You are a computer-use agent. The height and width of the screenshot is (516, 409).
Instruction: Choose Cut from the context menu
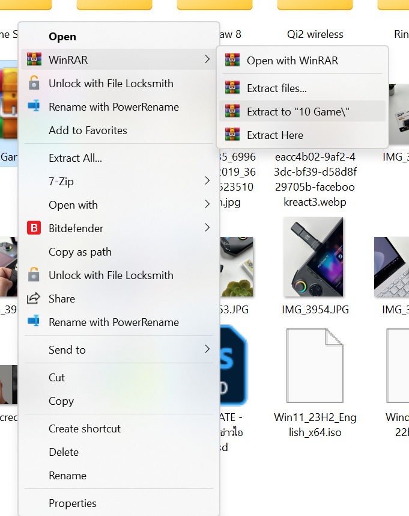point(119,378)
